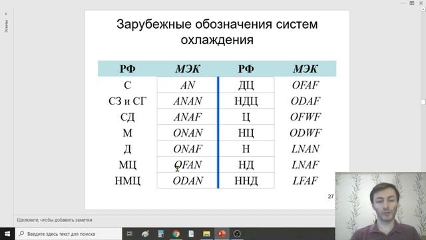
Task: Select the table cell СД
Action: (x=127, y=117)
